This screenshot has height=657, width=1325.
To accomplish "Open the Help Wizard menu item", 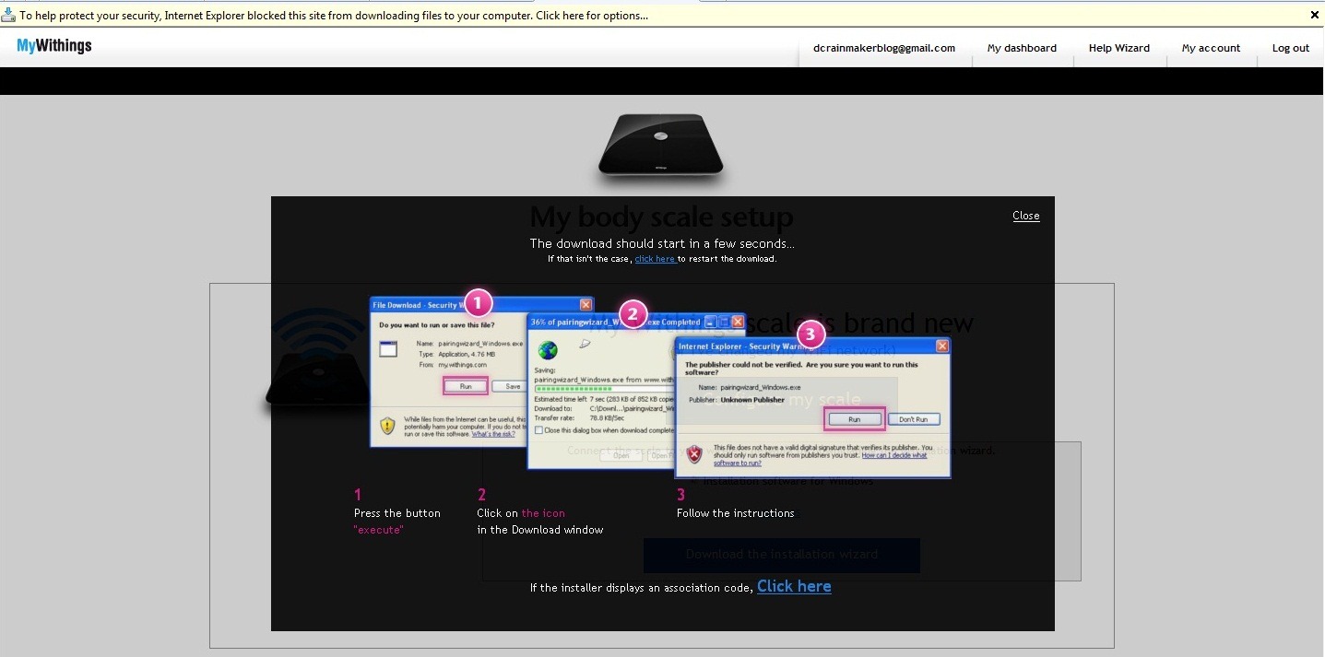I will [1119, 48].
